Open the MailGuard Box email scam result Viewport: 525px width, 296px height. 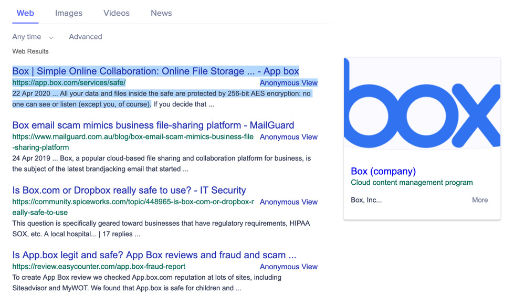tap(153, 125)
